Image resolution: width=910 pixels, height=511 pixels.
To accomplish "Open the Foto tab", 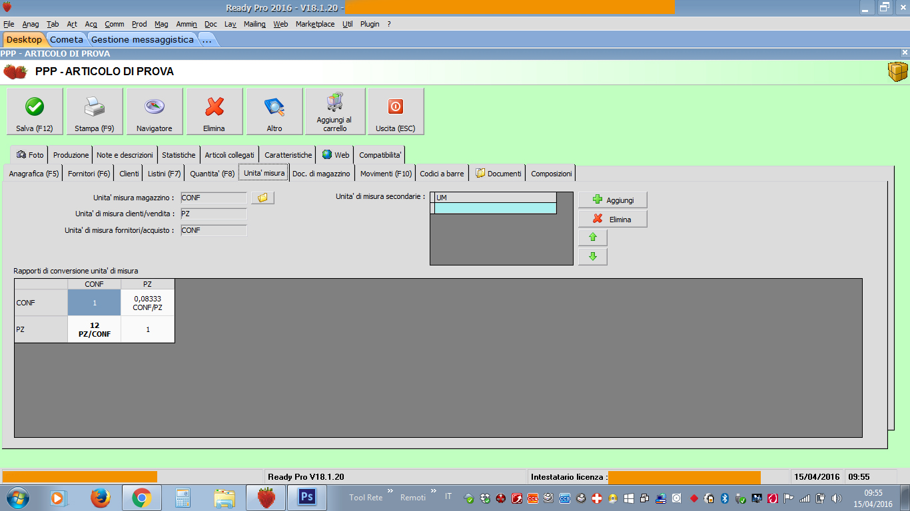I will tap(29, 155).
